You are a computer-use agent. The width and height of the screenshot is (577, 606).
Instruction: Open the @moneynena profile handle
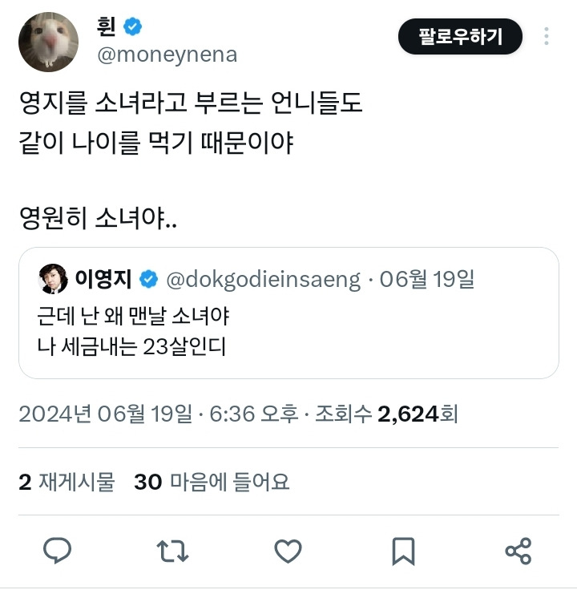pos(167,55)
